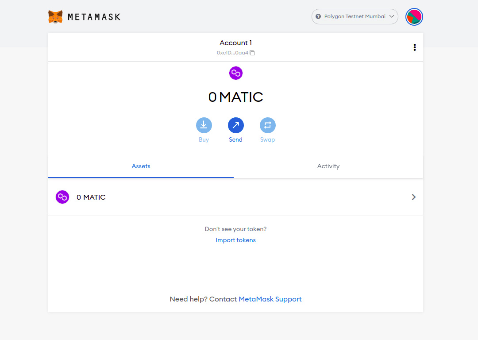Open the three-dot account options menu
Viewport: 478px width, 340px height.
pyautogui.click(x=415, y=47)
